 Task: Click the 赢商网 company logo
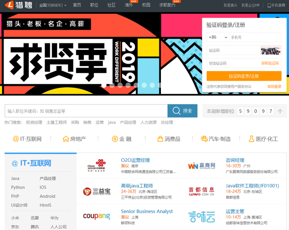click(201, 166)
